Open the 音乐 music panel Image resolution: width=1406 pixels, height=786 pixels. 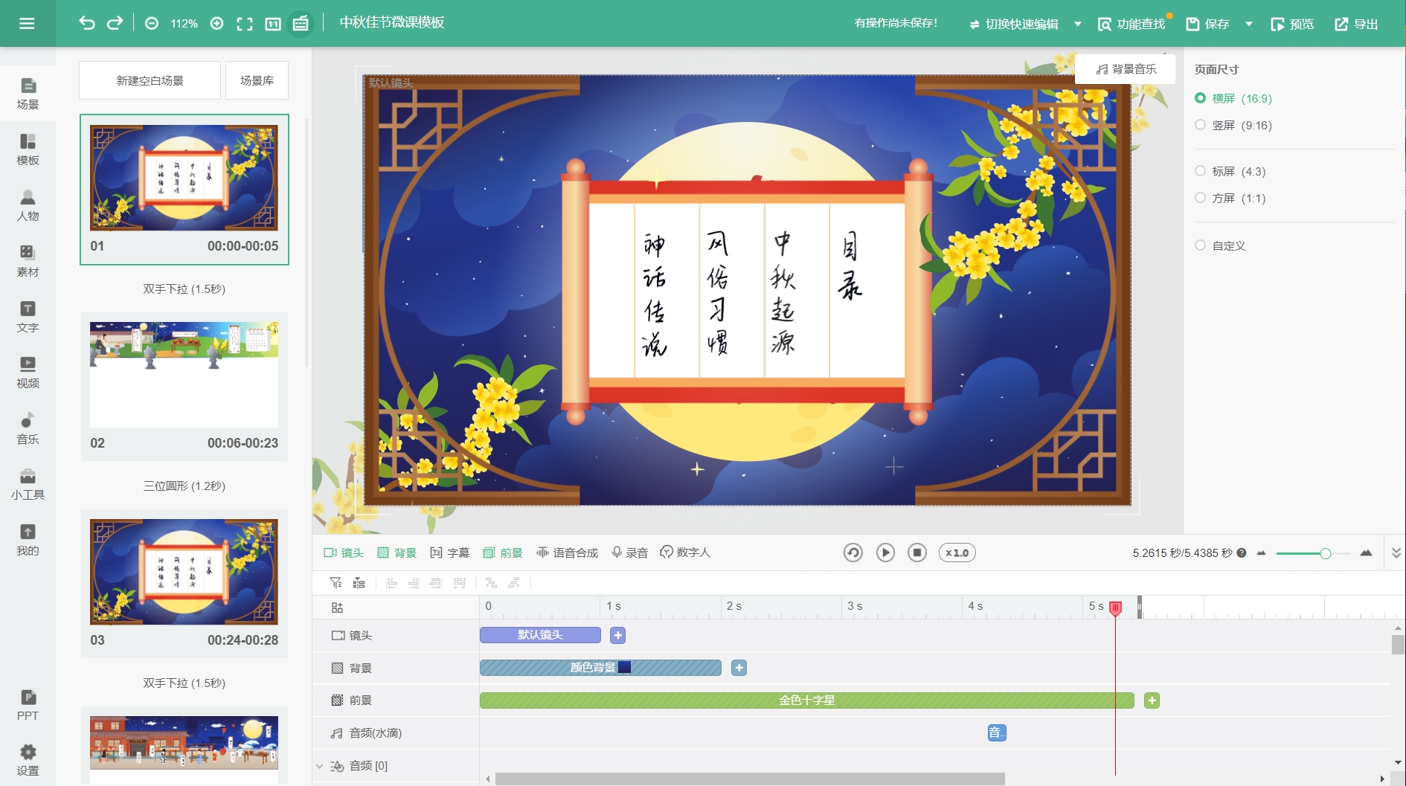coord(28,428)
